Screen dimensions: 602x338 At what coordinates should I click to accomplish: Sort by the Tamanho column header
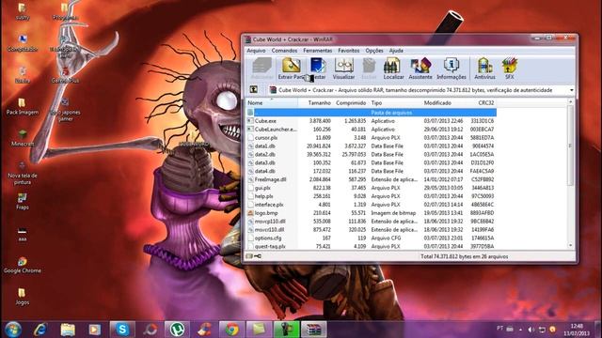(316, 102)
